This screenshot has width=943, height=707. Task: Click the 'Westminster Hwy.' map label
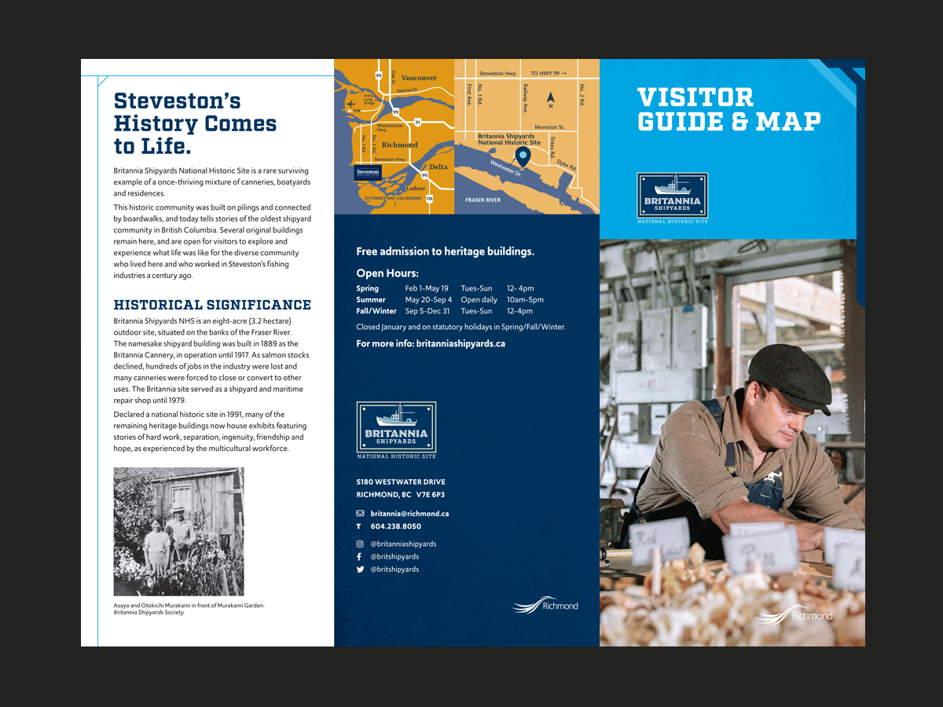point(391,127)
